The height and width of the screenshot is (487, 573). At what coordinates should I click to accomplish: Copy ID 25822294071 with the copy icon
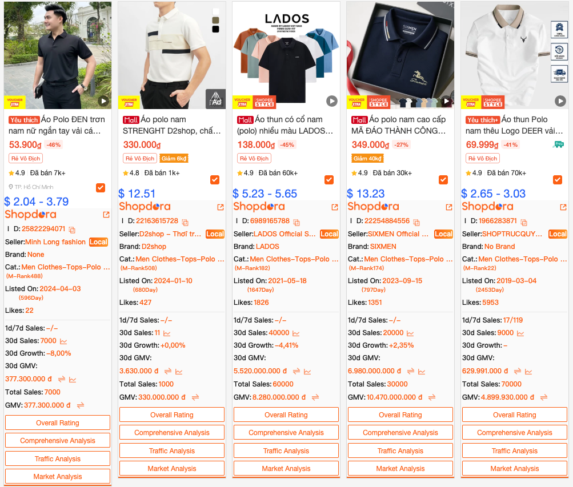pyautogui.click(x=72, y=230)
